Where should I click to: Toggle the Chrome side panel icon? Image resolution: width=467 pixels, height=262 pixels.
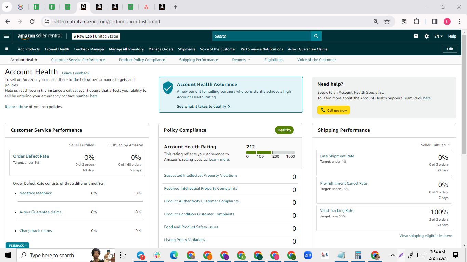pyautogui.click(x=435, y=21)
